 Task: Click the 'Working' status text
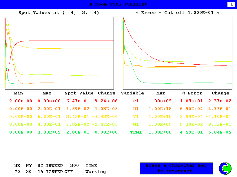[96, 172]
